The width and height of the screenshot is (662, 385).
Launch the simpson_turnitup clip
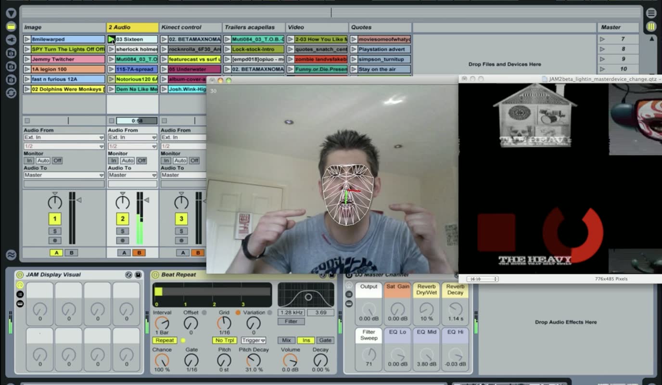point(354,59)
